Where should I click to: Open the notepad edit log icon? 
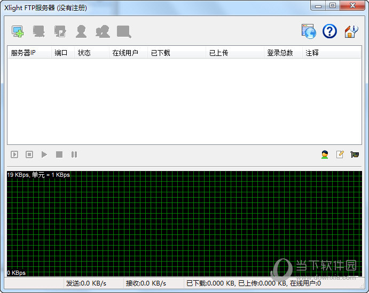[340, 154]
